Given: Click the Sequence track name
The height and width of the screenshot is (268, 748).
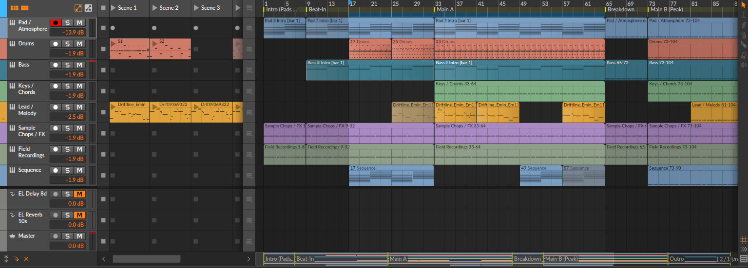Looking at the screenshot, I should [x=30, y=170].
